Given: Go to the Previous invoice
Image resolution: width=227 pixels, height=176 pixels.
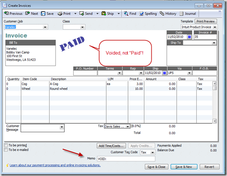Looking at the screenshot, I should pyautogui.click(x=13, y=13).
